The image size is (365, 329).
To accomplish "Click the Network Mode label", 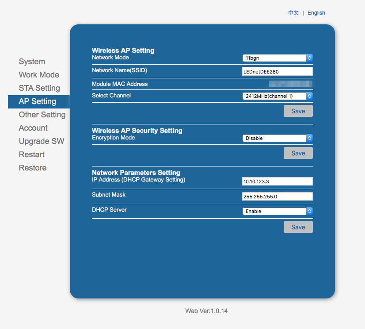I will coord(110,58).
